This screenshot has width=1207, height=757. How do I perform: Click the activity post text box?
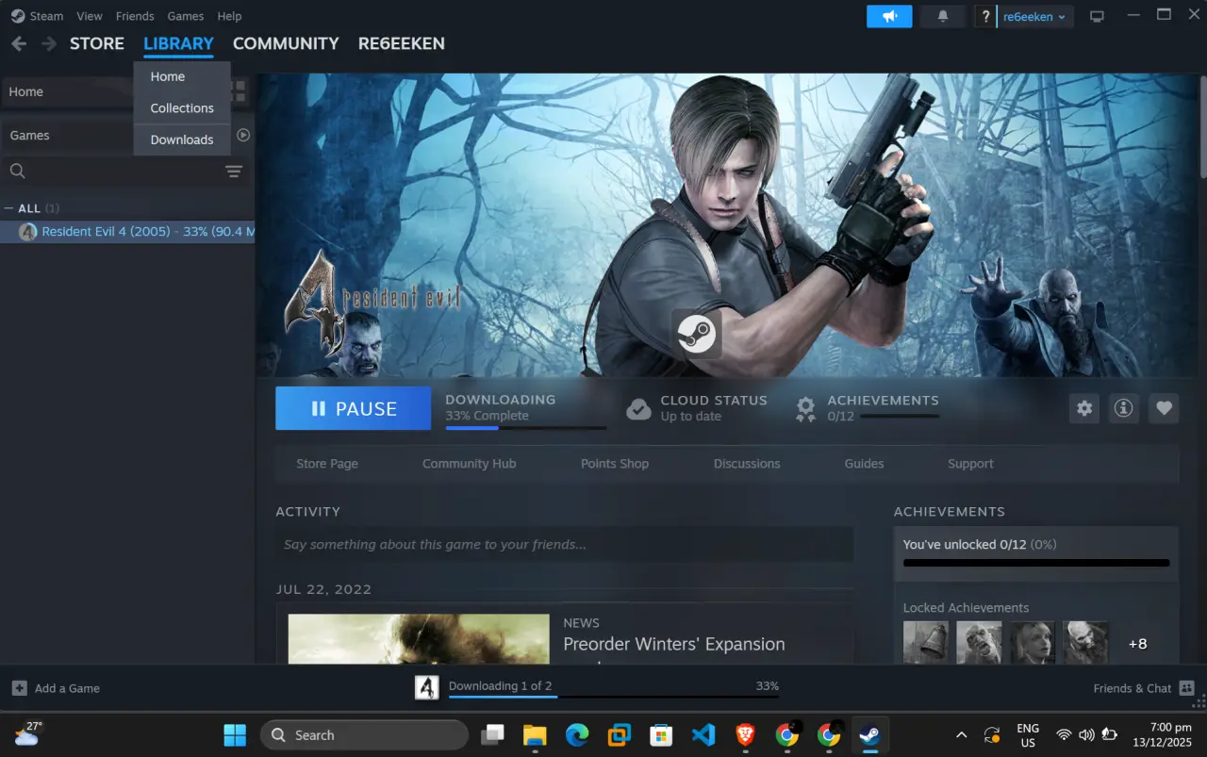tap(564, 544)
